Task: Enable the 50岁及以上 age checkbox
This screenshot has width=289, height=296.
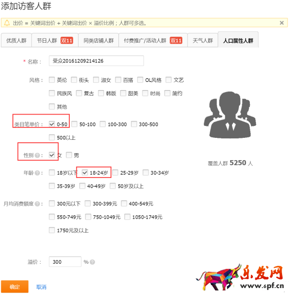Action: coord(113,186)
